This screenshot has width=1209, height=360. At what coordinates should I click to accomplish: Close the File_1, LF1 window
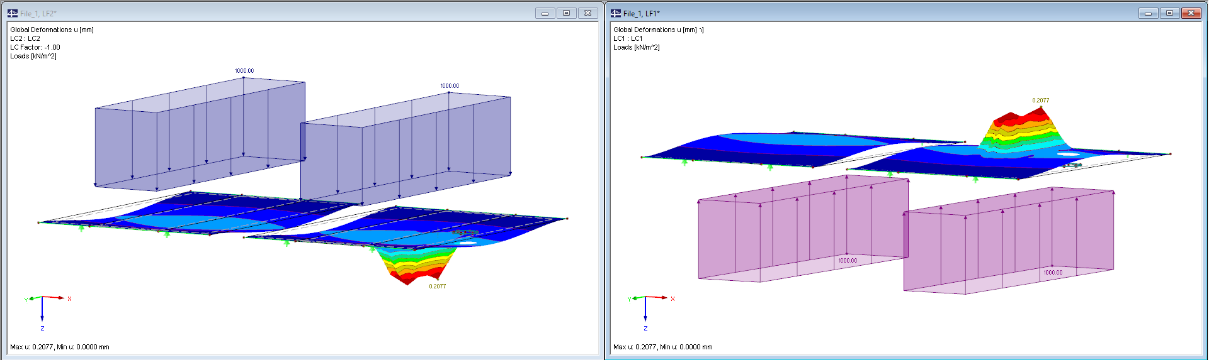coord(1191,13)
